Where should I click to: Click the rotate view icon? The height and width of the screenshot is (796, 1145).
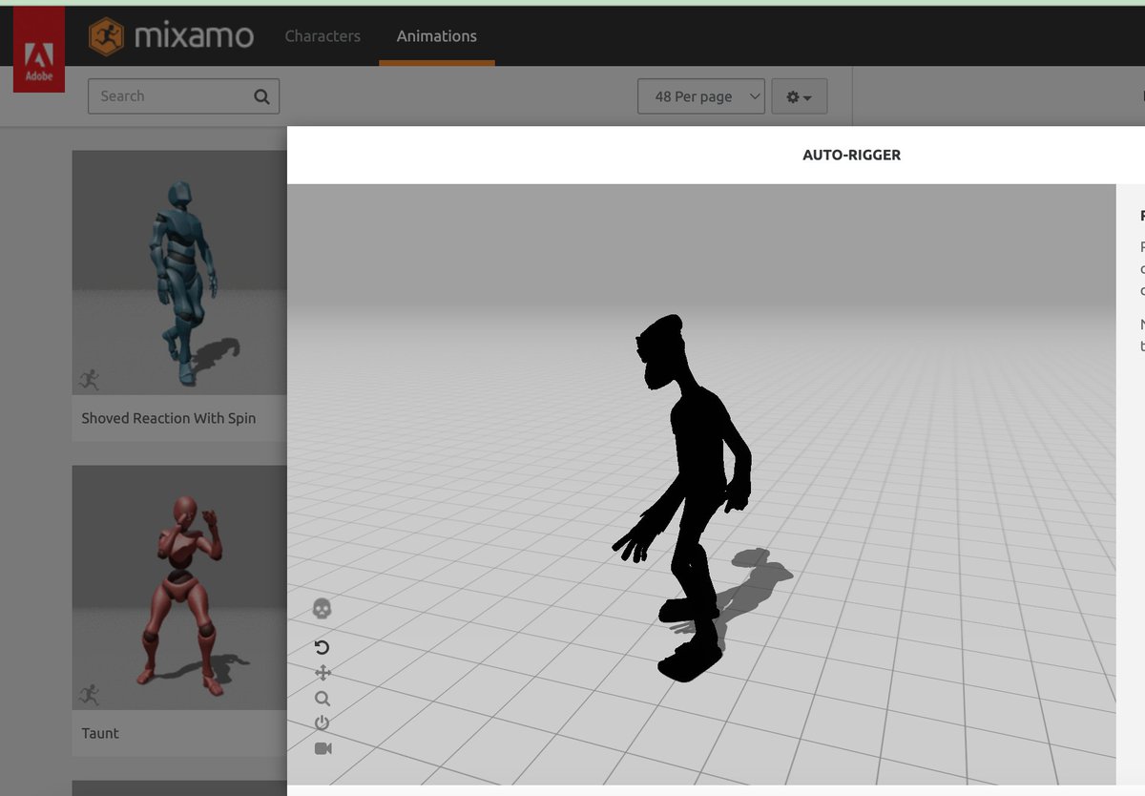coord(323,648)
